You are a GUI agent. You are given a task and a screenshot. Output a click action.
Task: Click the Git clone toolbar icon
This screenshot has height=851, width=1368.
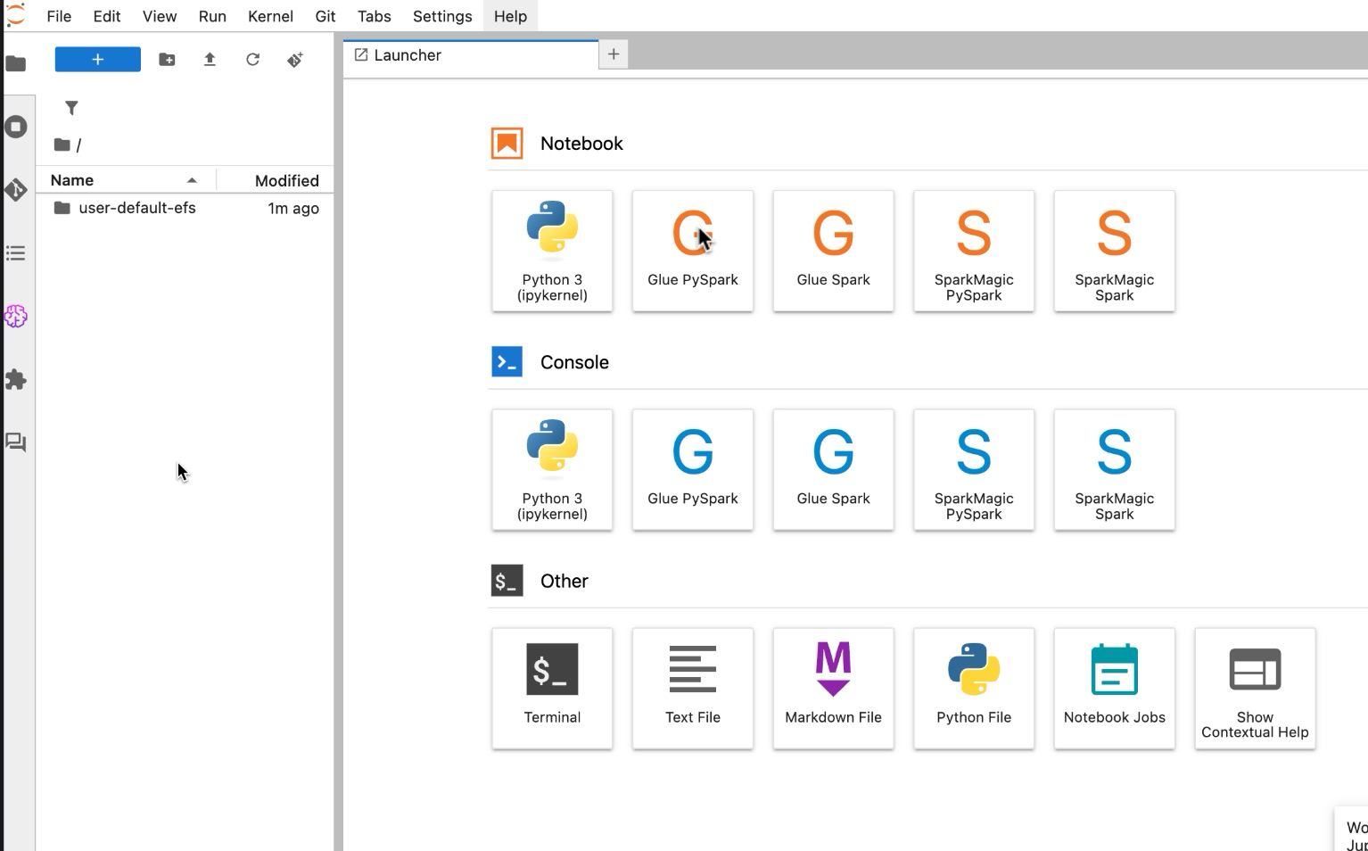[295, 60]
